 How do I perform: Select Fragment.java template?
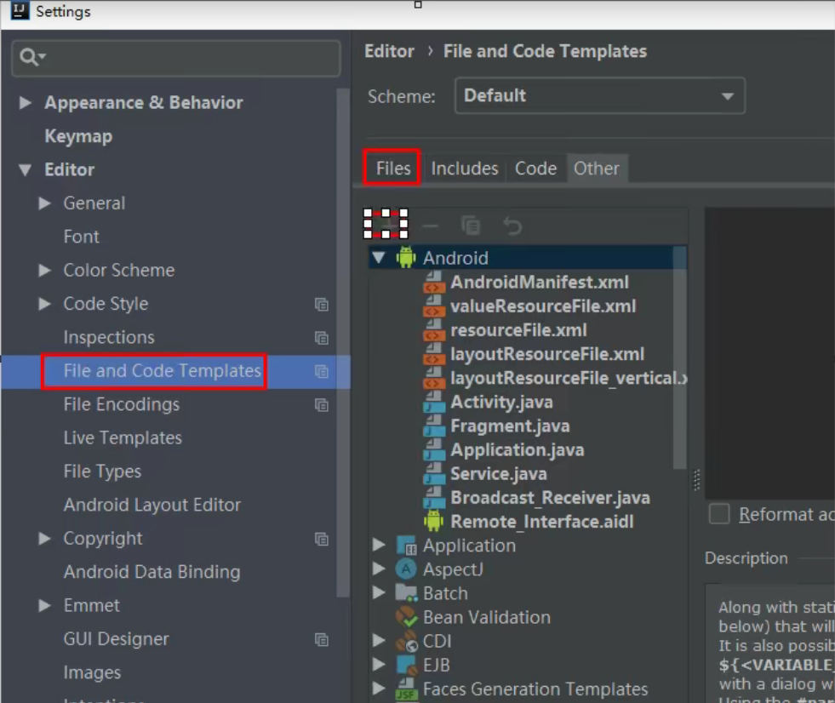[510, 426]
